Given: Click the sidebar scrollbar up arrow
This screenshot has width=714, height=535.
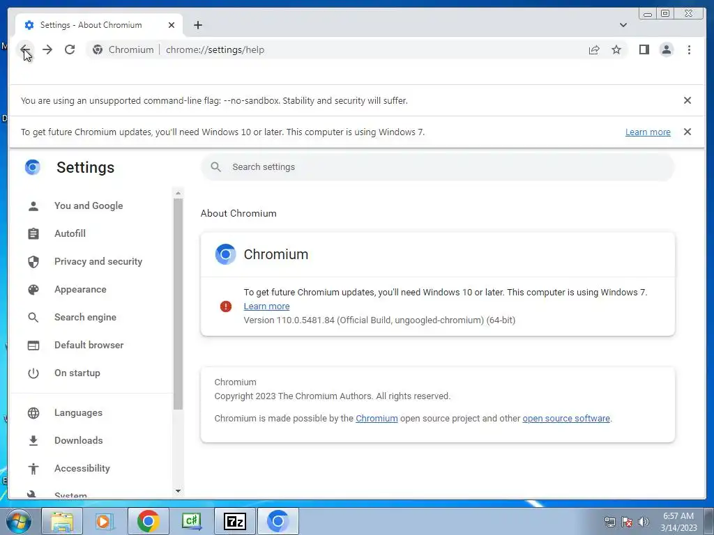Looking at the screenshot, I should pos(178,194).
